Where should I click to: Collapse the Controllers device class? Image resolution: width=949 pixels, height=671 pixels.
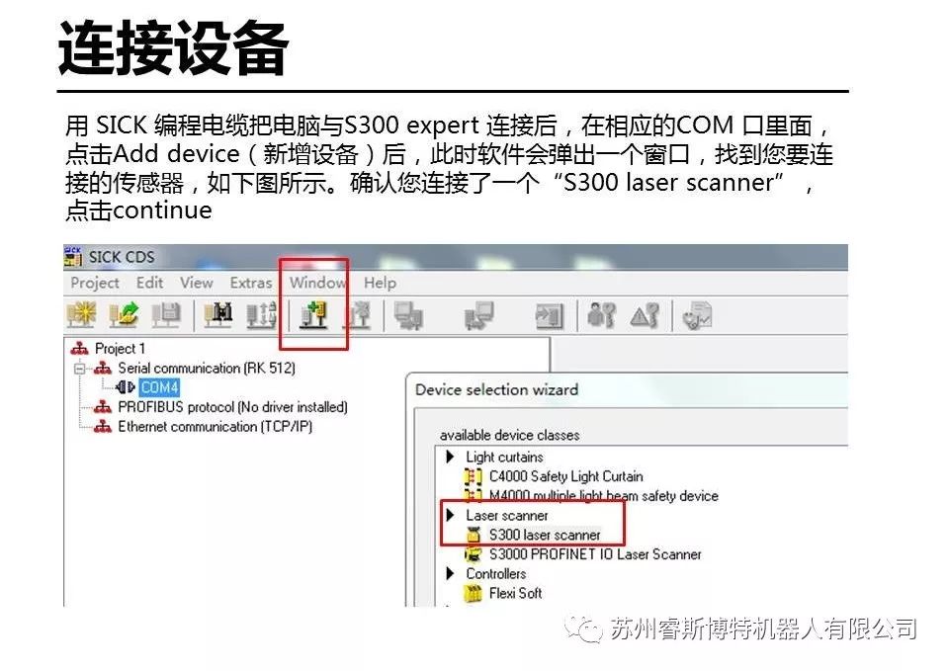[451, 573]
